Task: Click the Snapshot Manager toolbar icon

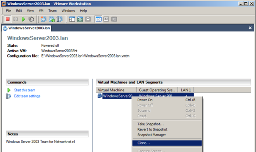Action: click(60, 19)
